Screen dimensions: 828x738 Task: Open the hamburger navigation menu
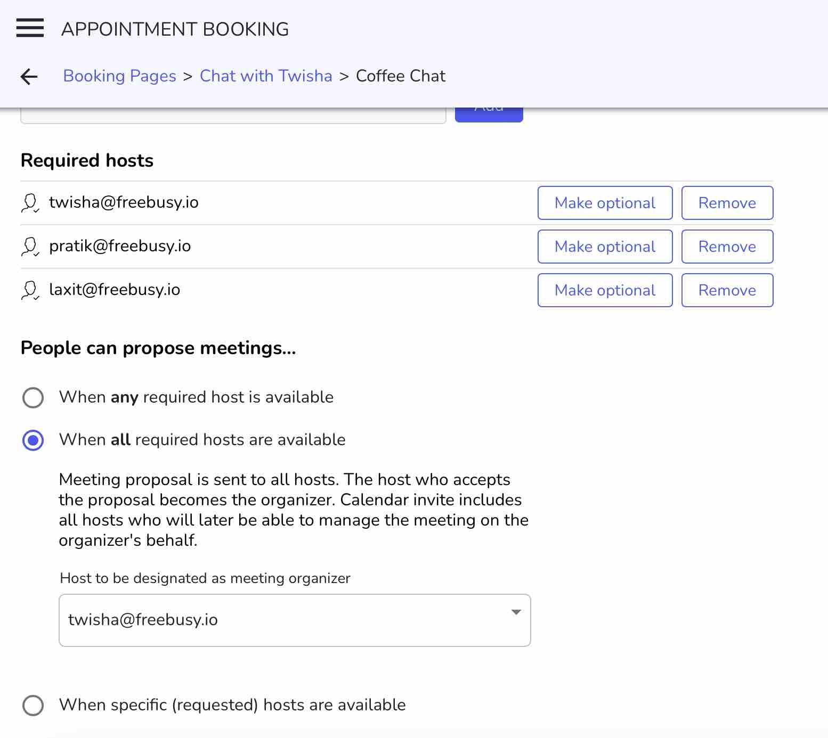(30, 28)
